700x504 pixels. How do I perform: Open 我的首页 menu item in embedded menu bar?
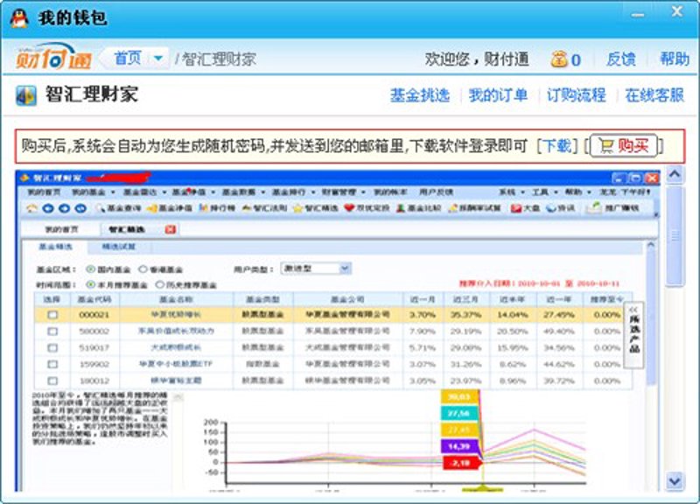pyautogui.click(x=44, y=192)
